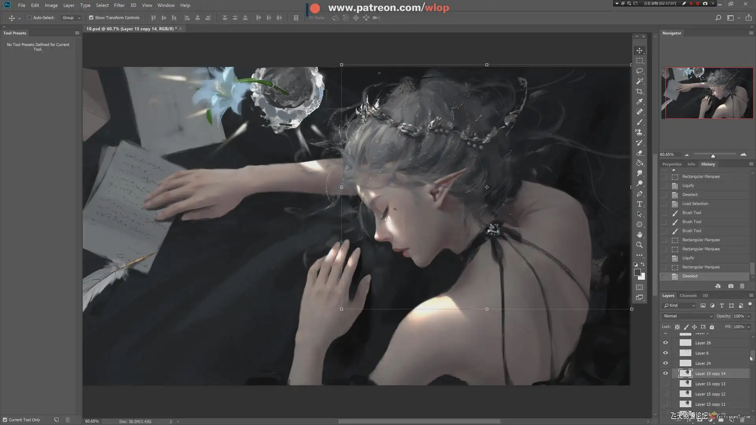Select the Eyedropper tool

click(639, 102)
